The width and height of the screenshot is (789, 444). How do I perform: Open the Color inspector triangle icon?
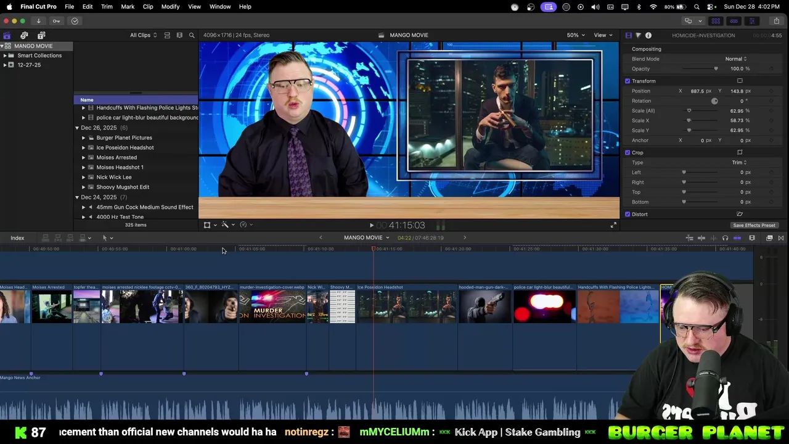click(638, 35)
